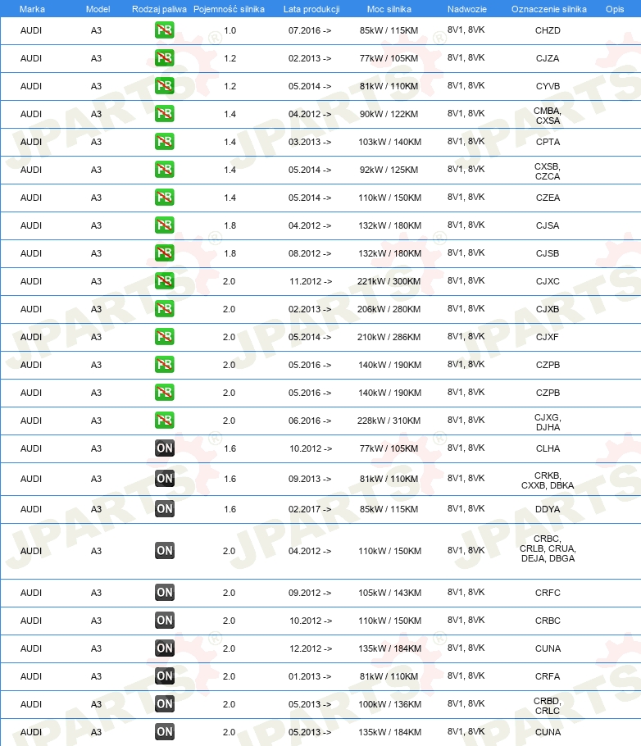Image resolution: width=641 pixels, height=746 pixels.
Task: Click the PB icon in the CXSB, CZCA row
Action: point(164,170)
